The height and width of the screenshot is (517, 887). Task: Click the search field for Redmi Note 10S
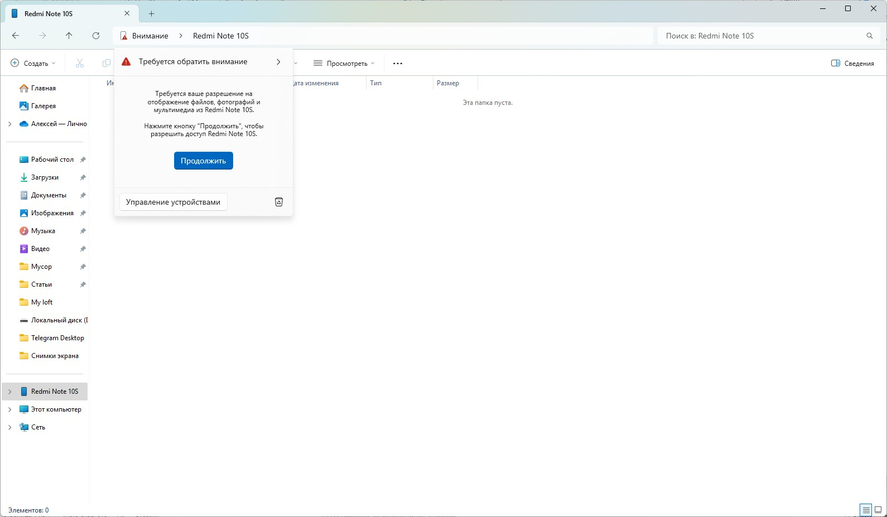(x=761, y=36)
